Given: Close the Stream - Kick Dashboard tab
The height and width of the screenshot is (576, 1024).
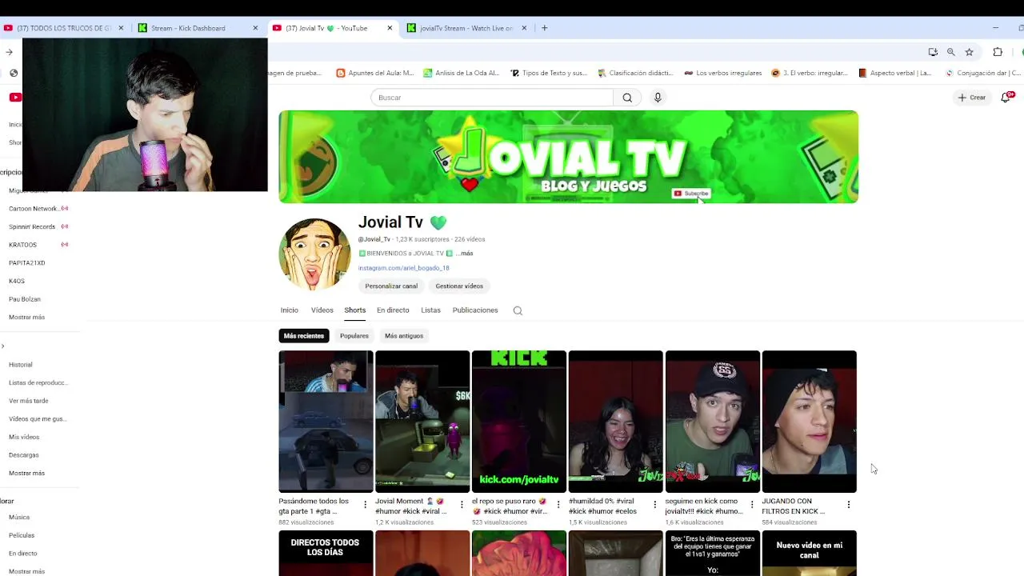Looking at the screenshot, I should 255,28.
